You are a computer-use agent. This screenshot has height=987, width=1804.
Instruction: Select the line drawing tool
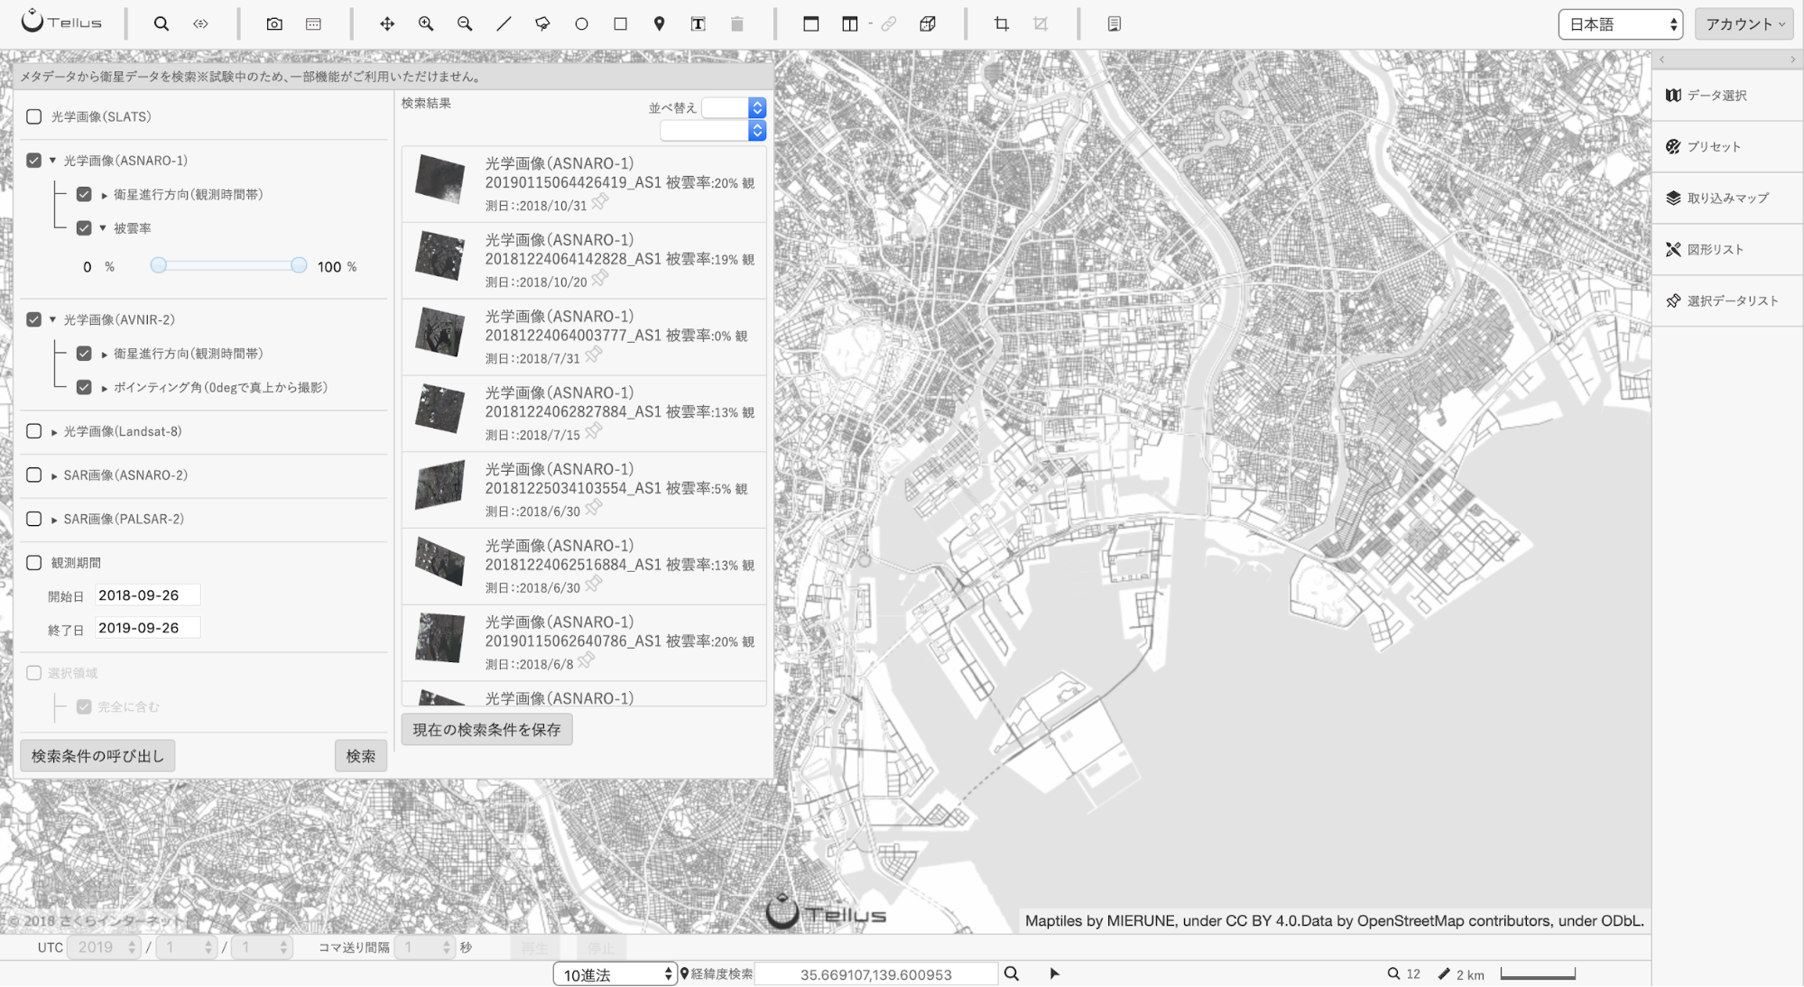point(504,23)
